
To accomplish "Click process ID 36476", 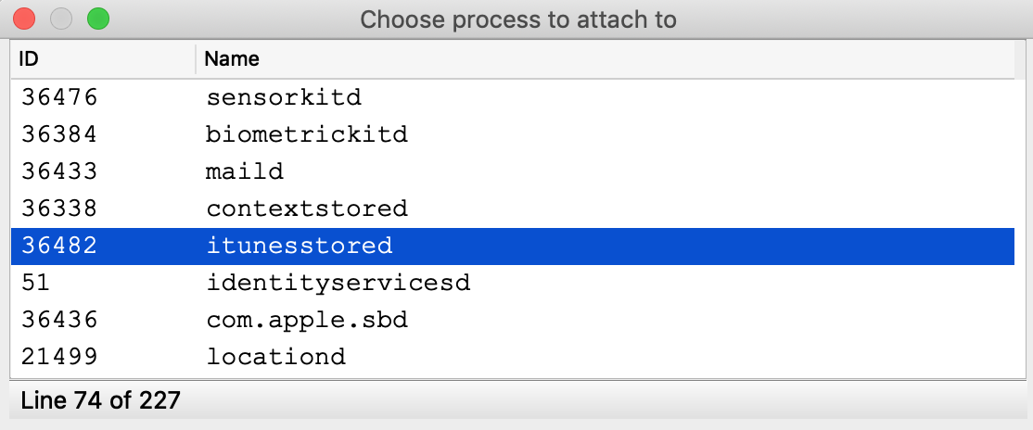I will 58,97.
